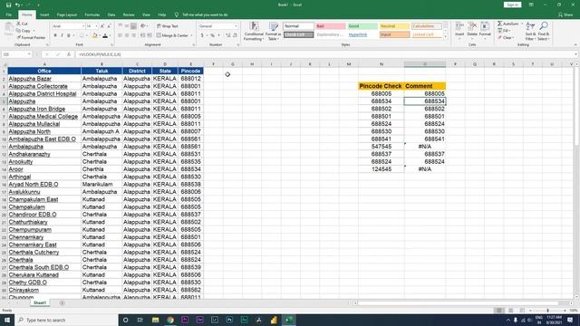Viewport: 580px width, 326px height.
Task: Click the Copy button
Action: [x=24, y=31]
